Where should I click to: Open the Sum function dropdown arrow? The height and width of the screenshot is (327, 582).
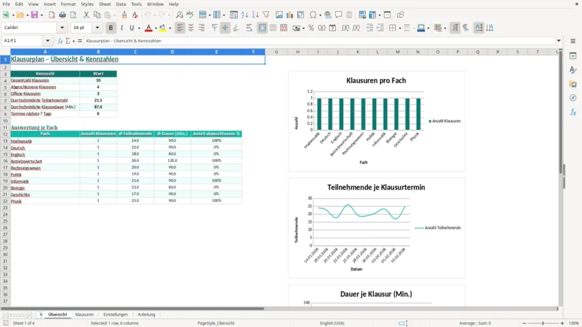73,41
